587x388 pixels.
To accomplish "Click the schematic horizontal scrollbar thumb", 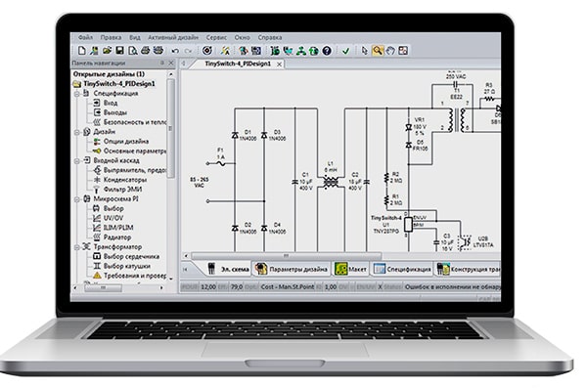I will pyautogui.click(x=287, y=256).
